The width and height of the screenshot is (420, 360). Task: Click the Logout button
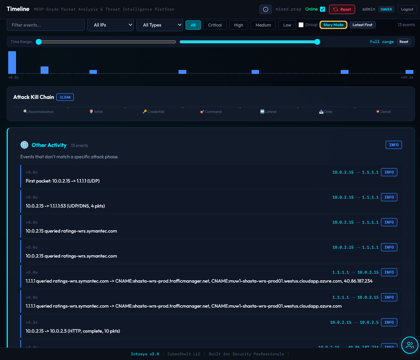406,9
